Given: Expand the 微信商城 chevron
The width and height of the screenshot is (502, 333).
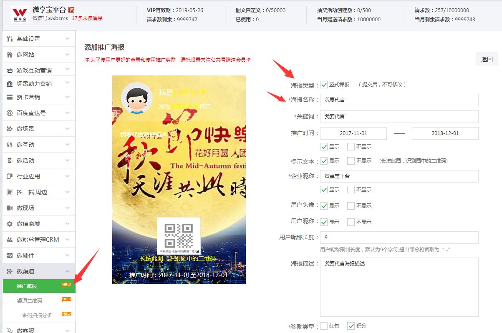Looking at the screenshot, I should (x=68, y=224).
